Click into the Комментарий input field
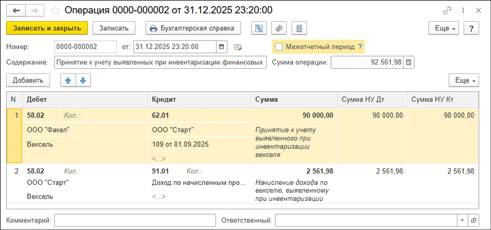Image resolution: width=491 pixels, height=230 pixels. (x=133, y=220)
